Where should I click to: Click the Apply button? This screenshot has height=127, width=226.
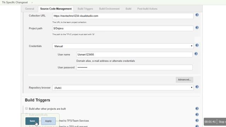[48, 121]
